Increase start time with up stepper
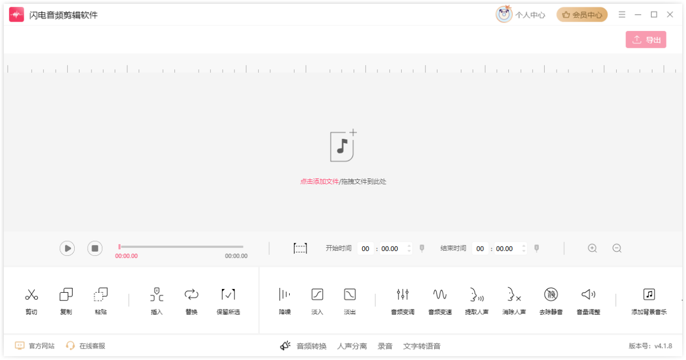This screenshot has width=686, height=360. tap(409, 246)
